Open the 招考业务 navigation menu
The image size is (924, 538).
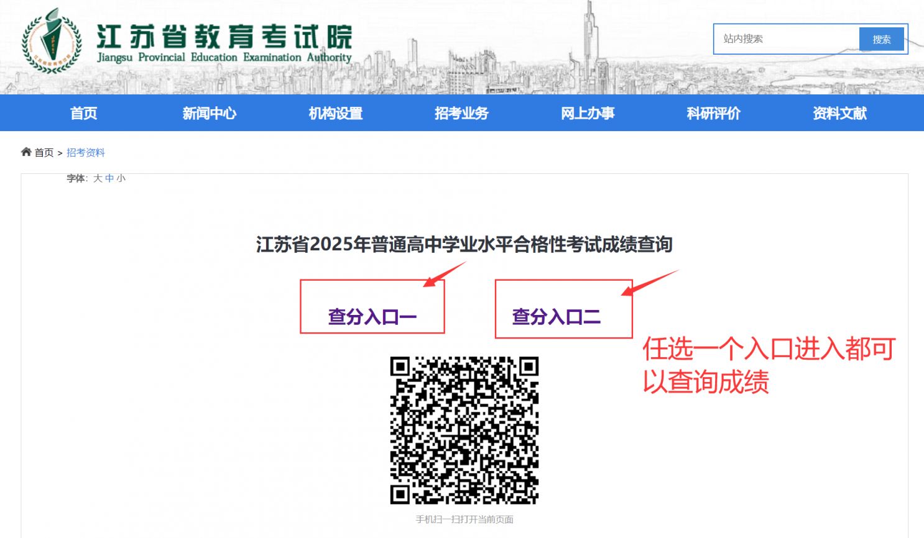tap(461, 113)
